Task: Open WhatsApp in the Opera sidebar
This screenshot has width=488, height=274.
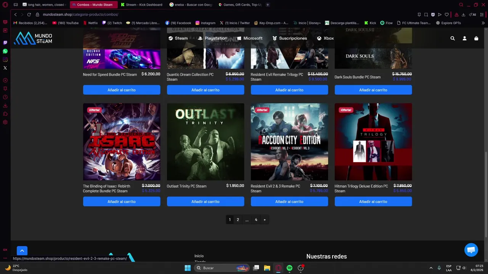Action: pos(5,51)
